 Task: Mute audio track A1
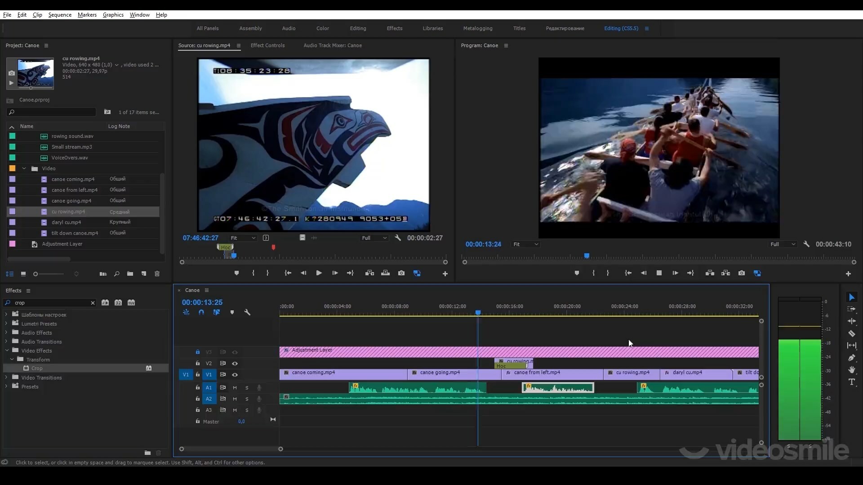235,388
